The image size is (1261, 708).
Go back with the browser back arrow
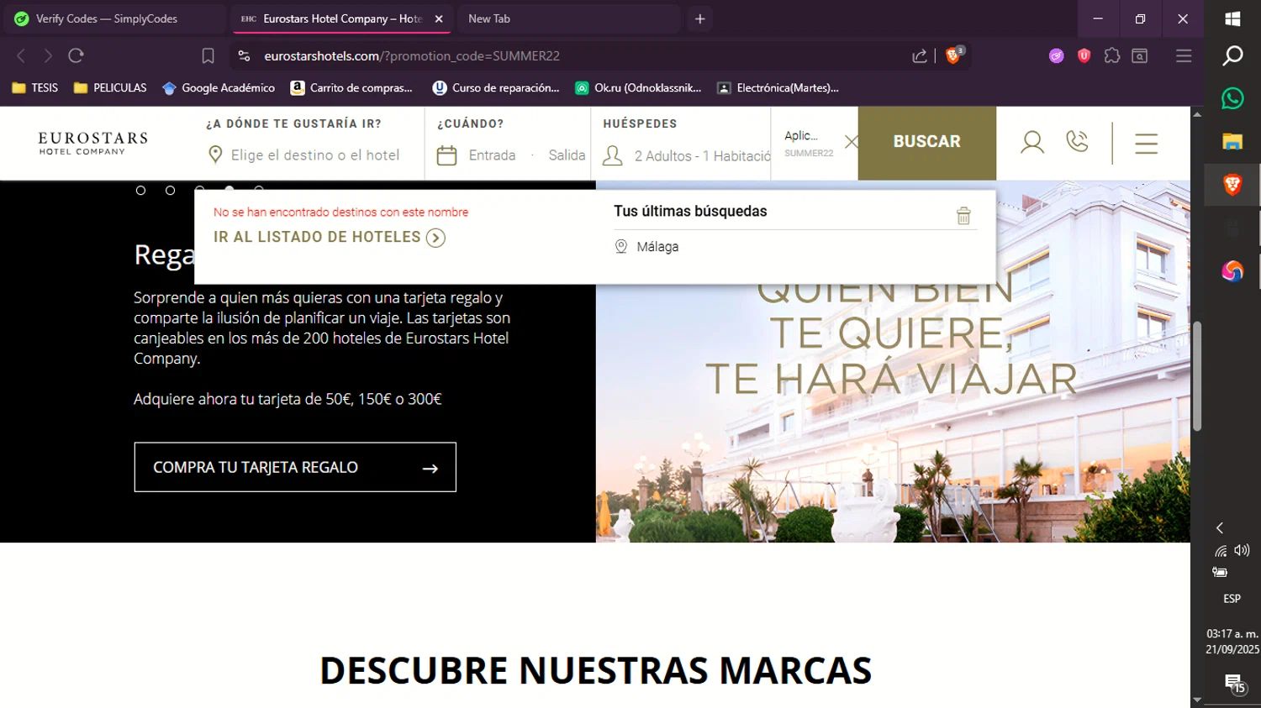click(x=21, y=55)
